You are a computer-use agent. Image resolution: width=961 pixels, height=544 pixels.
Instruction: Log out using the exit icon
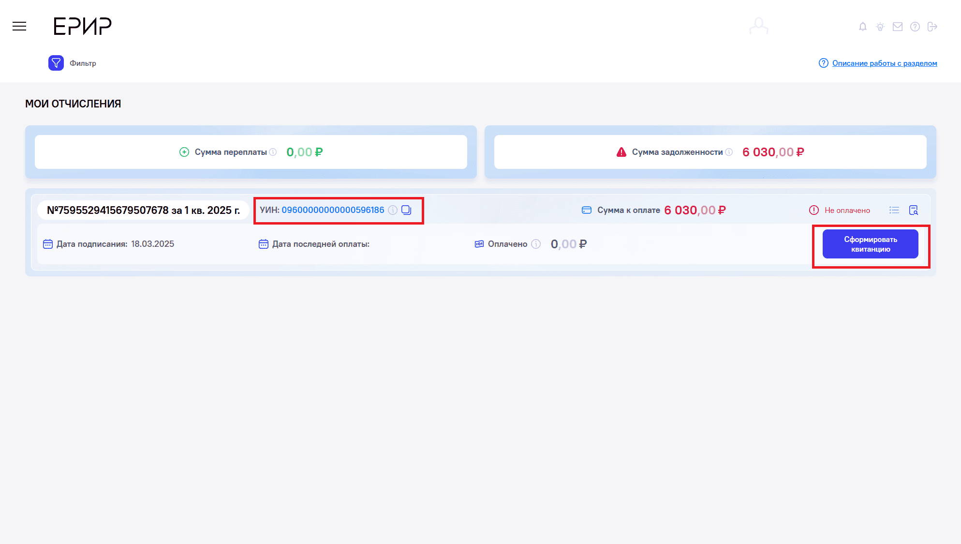(x=932, y=27)
